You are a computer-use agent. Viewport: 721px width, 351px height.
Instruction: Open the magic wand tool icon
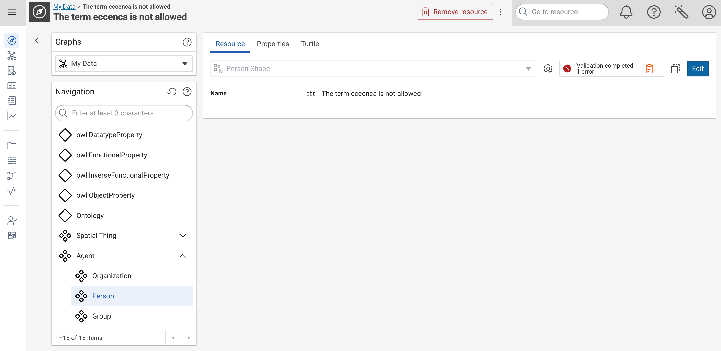point(681,12)
